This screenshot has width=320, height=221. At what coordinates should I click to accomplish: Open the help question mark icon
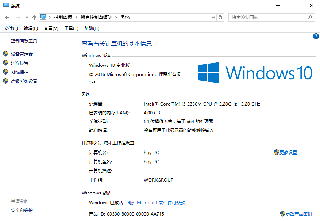[316, 36]
